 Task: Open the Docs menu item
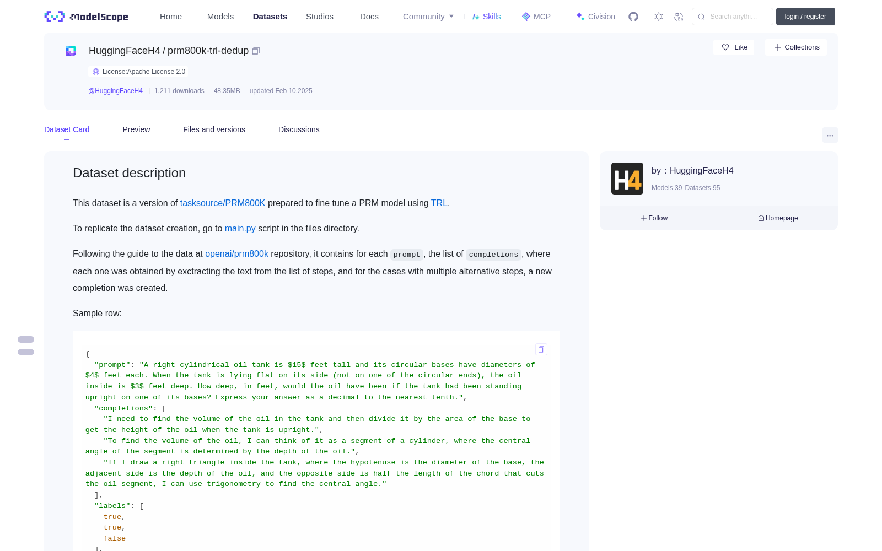[x=369, y=17]
